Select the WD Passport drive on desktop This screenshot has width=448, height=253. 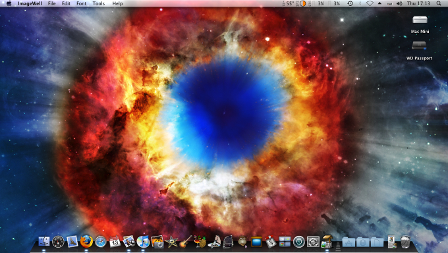coord(419,45)
